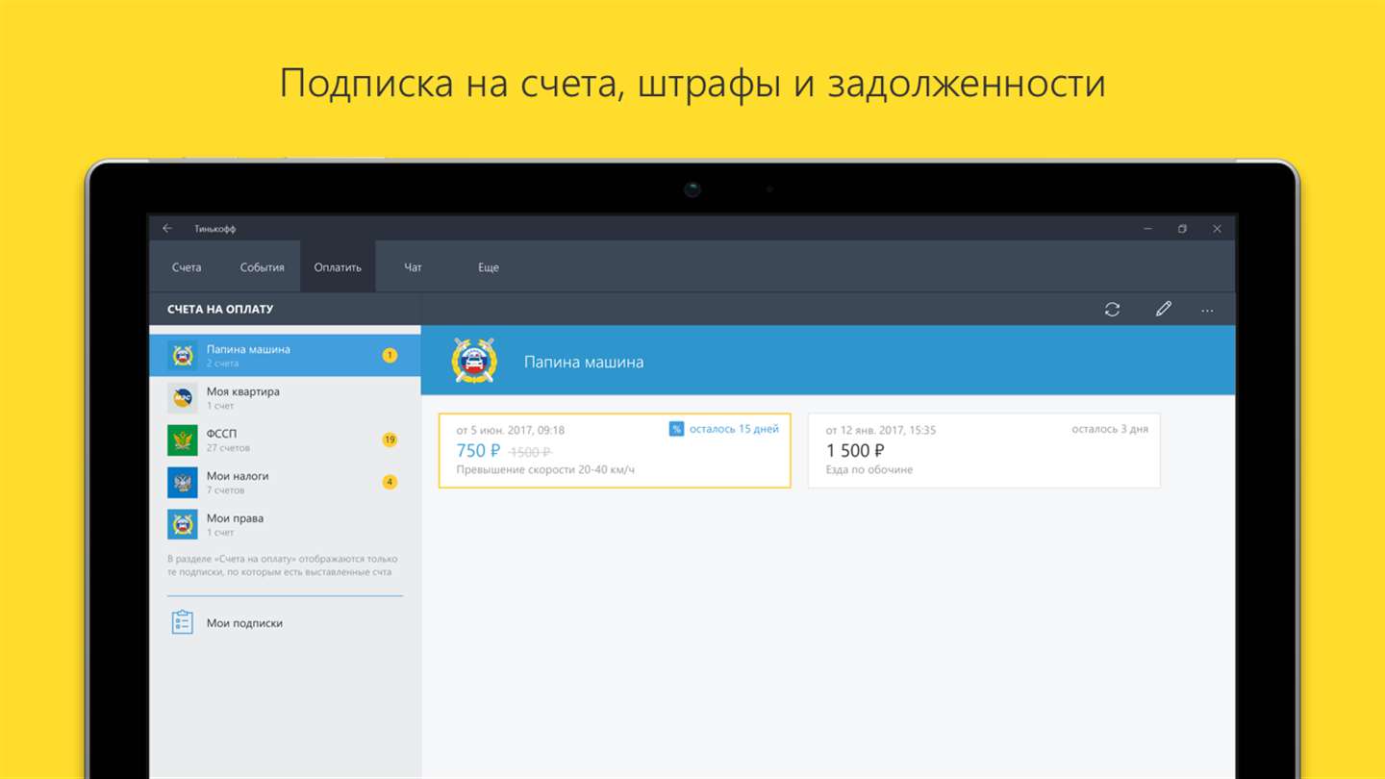This screenshot has height=779, width=1385.
Task: Select Мои налоги subscription
Action: pos(285,483)
